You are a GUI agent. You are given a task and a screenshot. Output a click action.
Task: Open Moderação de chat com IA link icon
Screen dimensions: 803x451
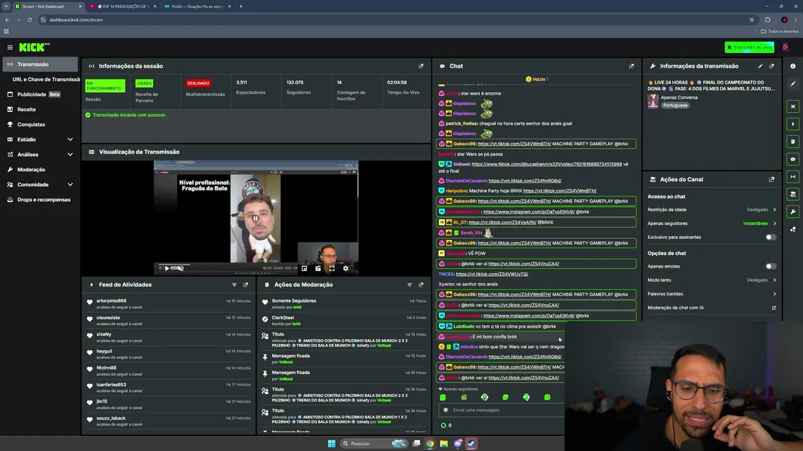pyautogui.click(x=774, y=308)
